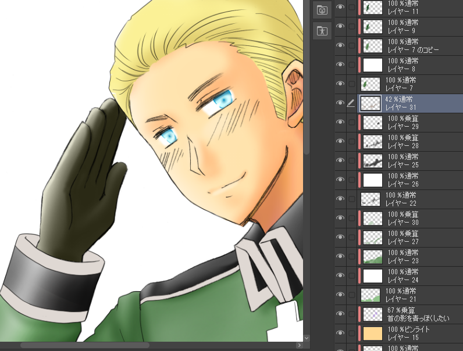463x351 pixels.
Task: Check the selection box beside レイヤー 11
Action: point(352,8)
